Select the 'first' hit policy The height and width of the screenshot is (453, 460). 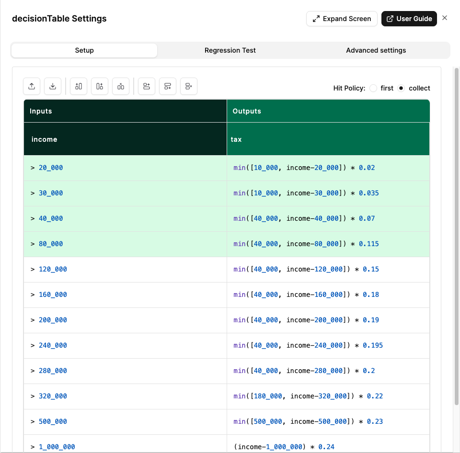click(373, 88)
